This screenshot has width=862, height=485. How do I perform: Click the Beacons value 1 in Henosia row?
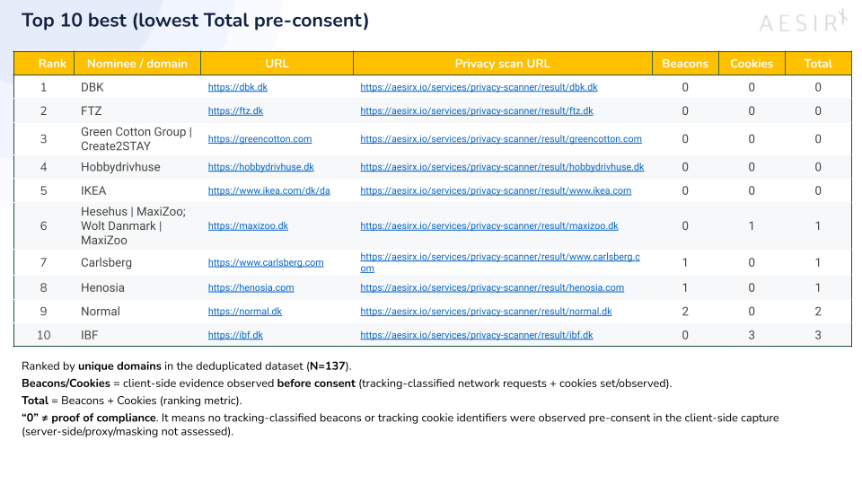pos(685,288)
